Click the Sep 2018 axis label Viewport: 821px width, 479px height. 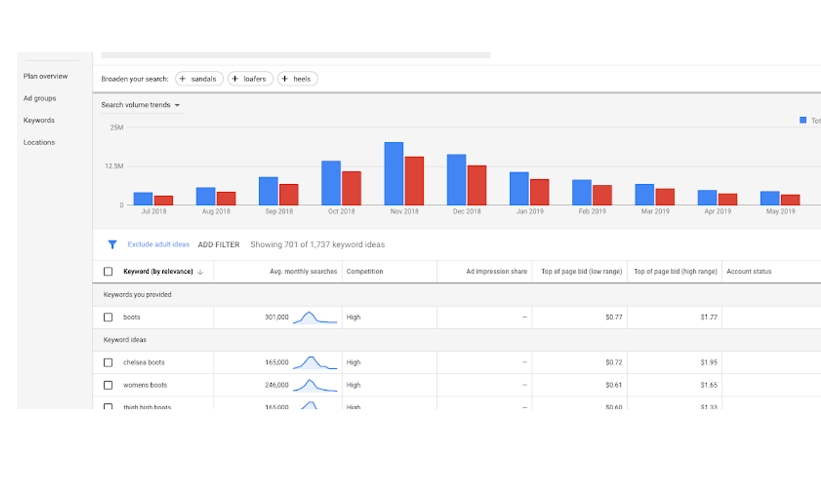click(x=279, y=211)
